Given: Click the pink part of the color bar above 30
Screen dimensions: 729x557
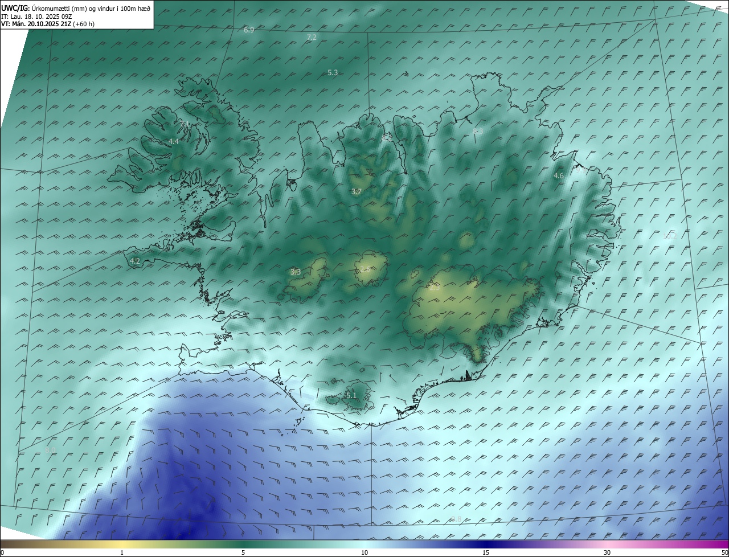Looking at the screenshot, I should click(607, 544).
